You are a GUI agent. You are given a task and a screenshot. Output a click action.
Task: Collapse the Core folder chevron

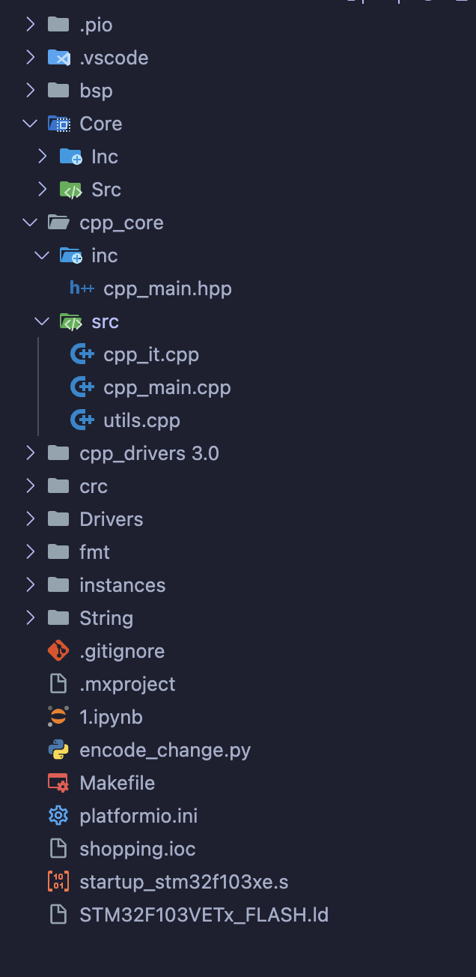(x=30, y=124)
